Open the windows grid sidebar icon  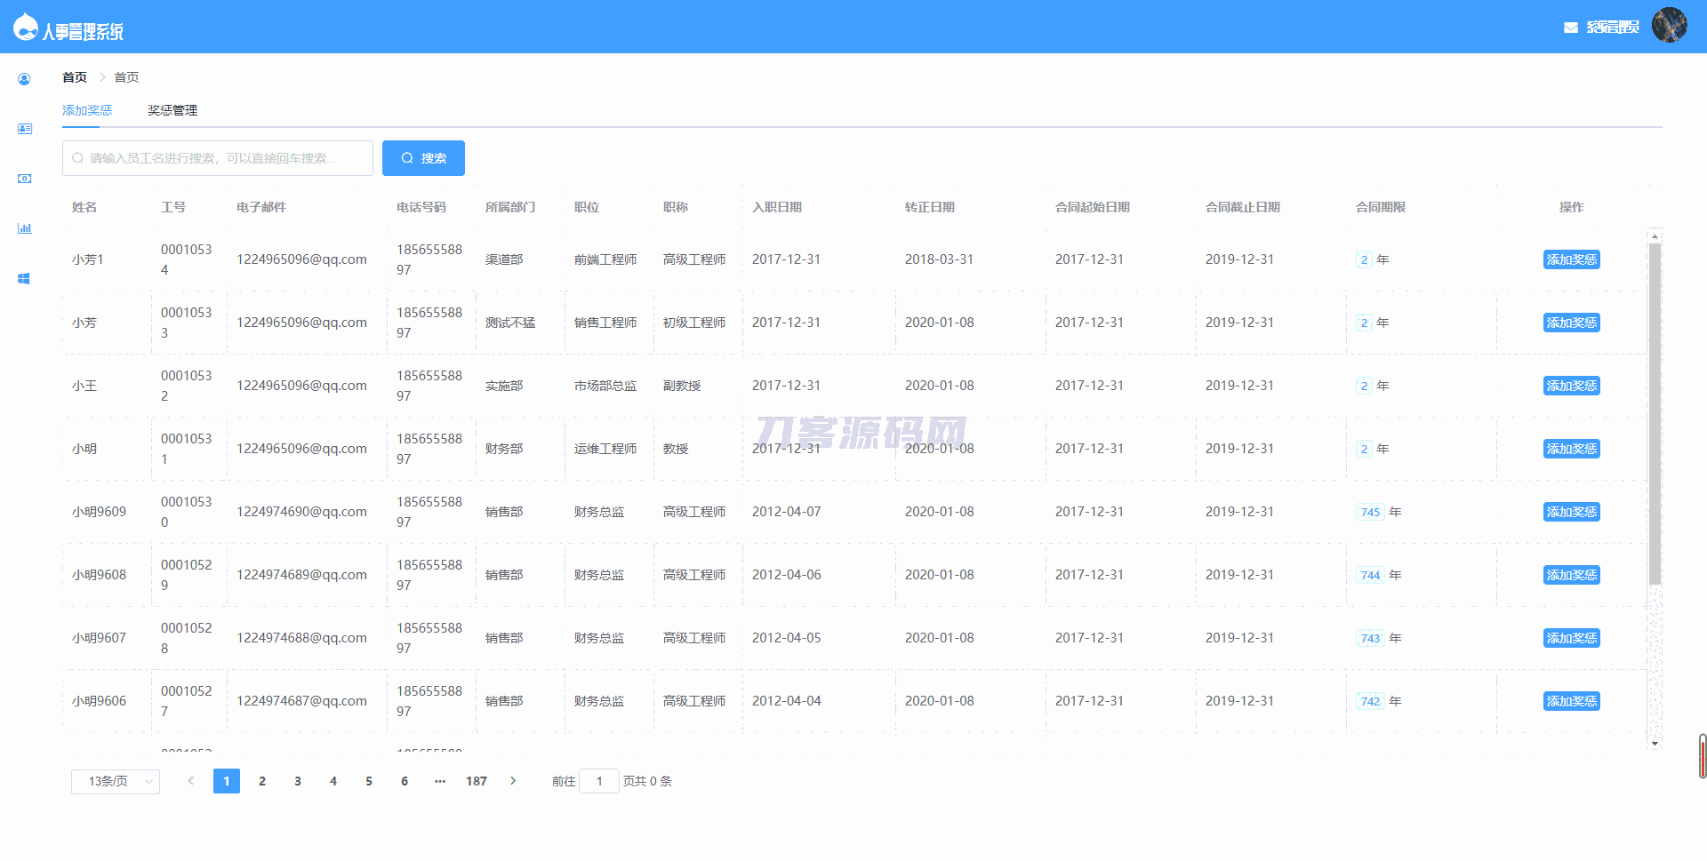pyautogui.click(x=24, y=278)
